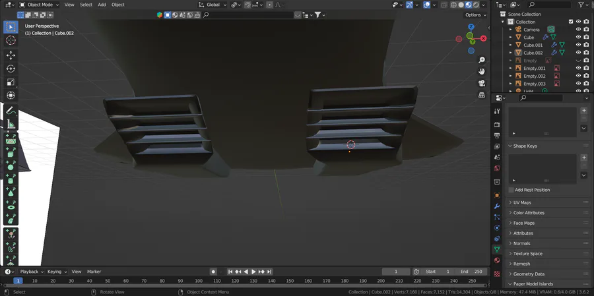Open the Tool properties tab
594x296 pixels.
coord(497,111)
